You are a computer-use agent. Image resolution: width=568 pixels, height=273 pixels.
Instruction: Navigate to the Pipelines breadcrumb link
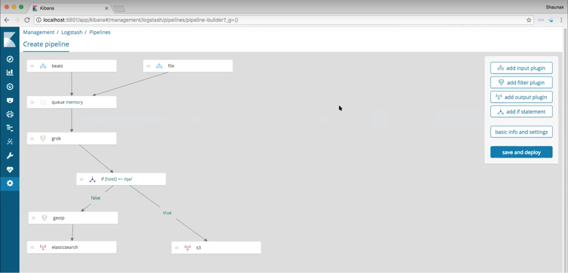[100, 32]
